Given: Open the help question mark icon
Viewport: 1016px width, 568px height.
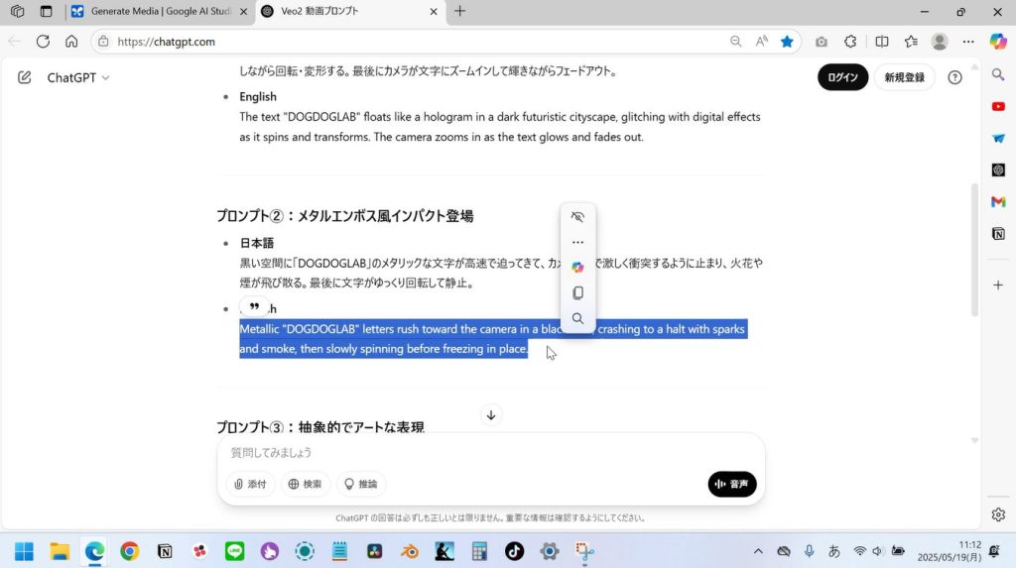Looking at the screenshot, I should click(954, 77).
